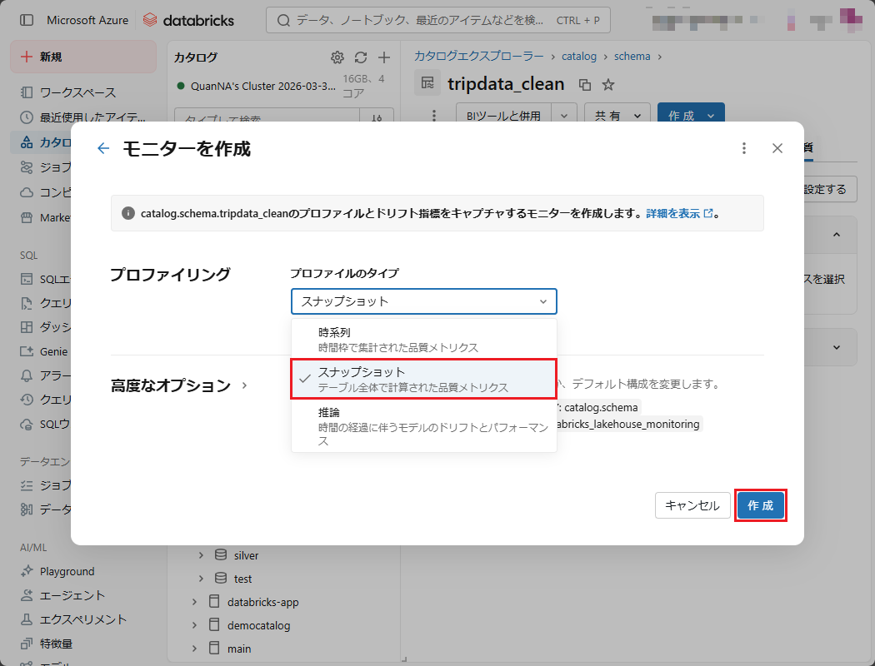The image size is (875, 666).
Task: Star the tripdata_clean table as favorite
Action: (608, 84)
